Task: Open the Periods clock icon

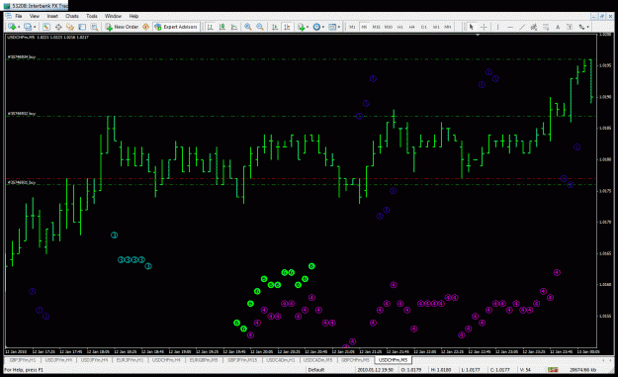Action: 316,27
